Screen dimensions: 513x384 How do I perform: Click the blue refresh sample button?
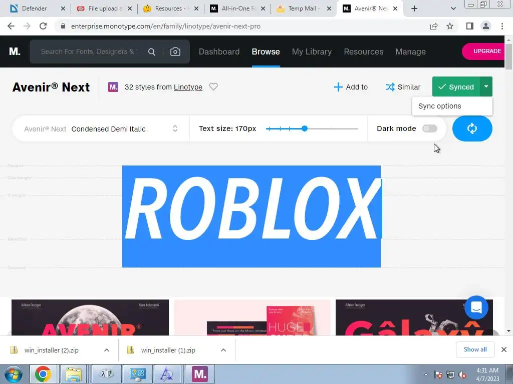point(472,128)
